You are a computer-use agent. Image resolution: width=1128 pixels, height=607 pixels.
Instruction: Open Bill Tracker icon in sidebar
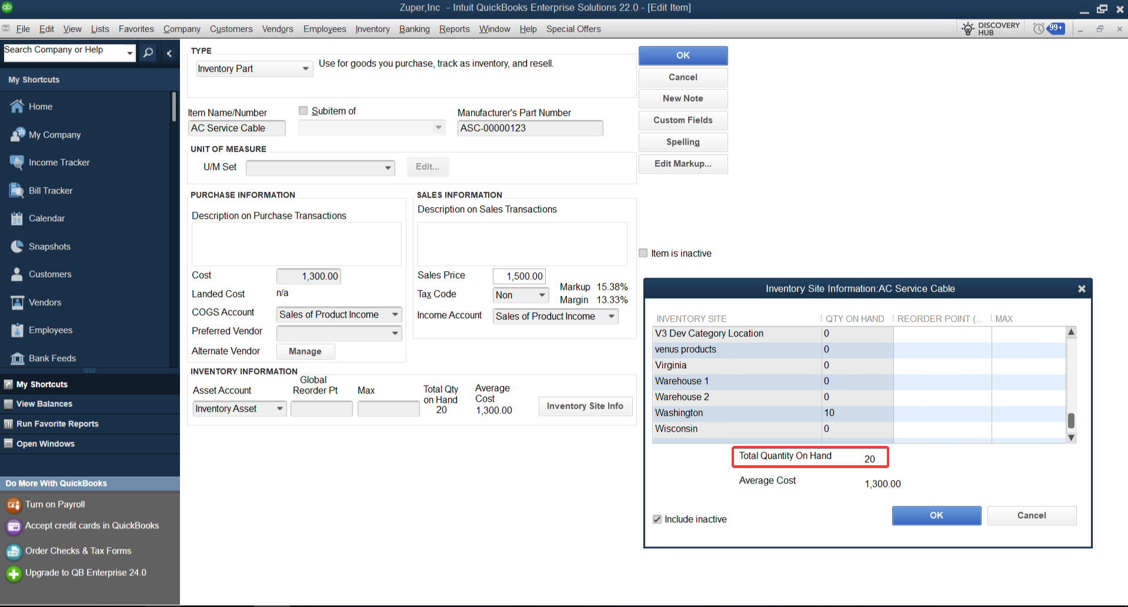[17, 191]
